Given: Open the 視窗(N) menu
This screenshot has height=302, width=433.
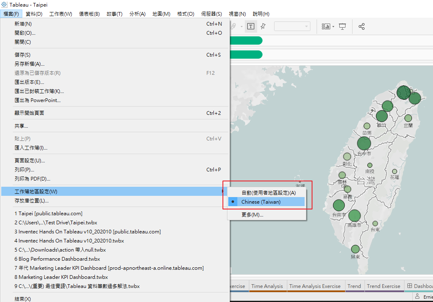Looking at the screenshot, I should (x=237, y=14).
